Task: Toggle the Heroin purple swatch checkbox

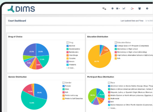Action: click(x=67, y=62)
